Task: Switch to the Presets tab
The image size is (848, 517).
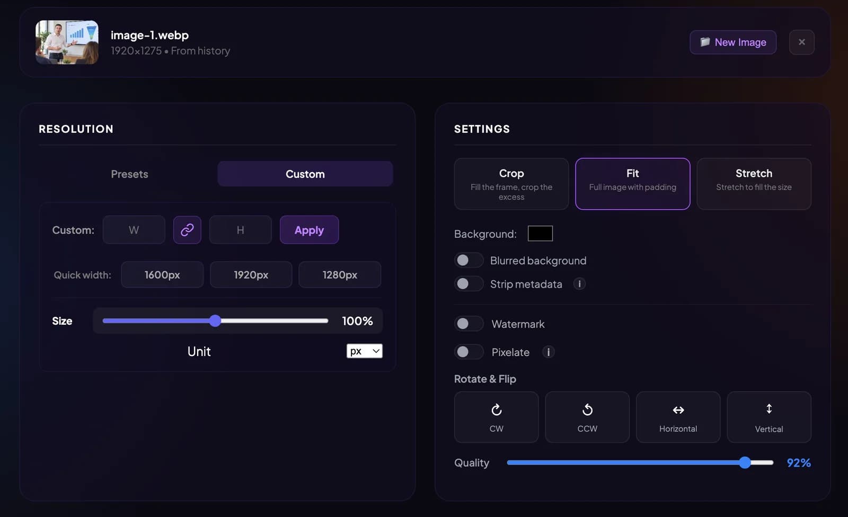Action: click(x=129, y=174)
